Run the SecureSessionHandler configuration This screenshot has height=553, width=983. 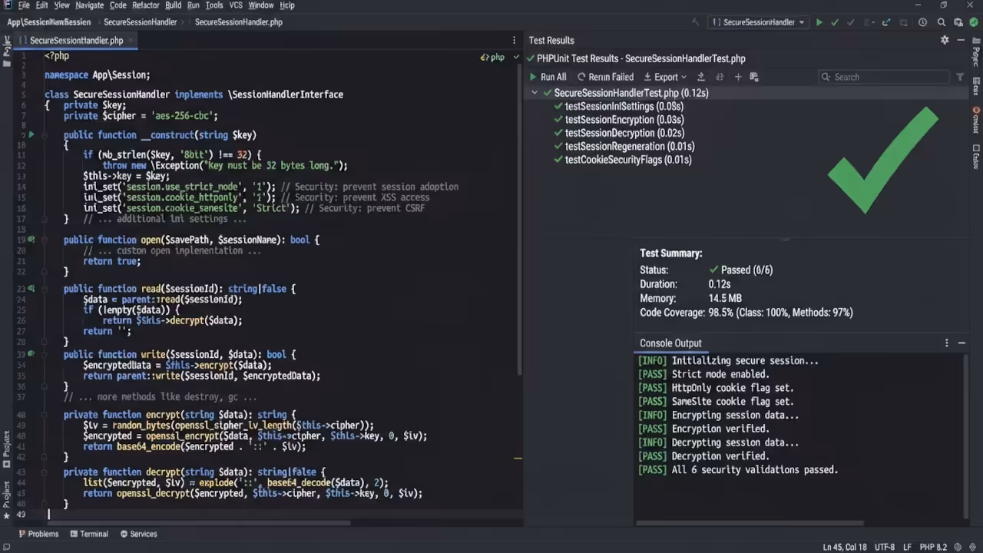click(819, 22)
